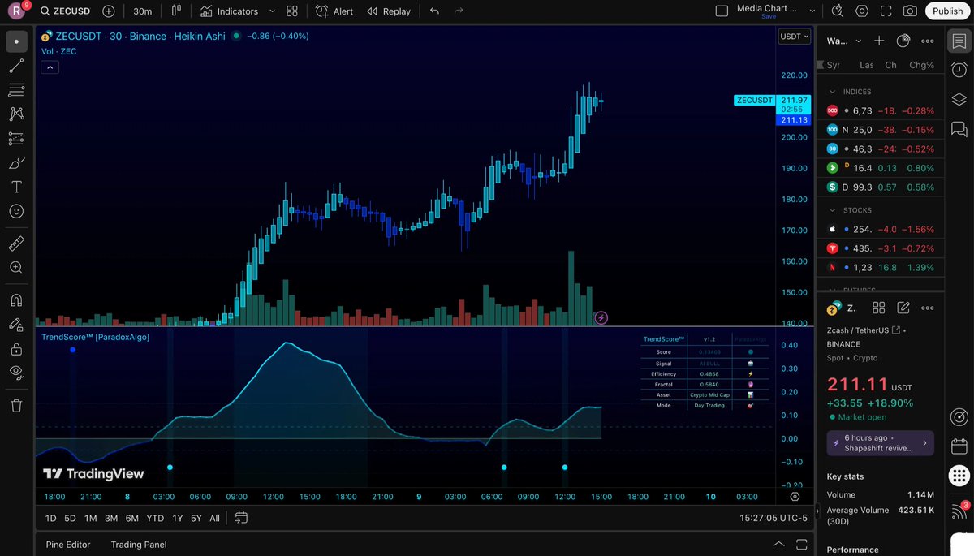Open the Pine Editor tab
This screenshot has height=556, width=974.
(x=68, y=545)
